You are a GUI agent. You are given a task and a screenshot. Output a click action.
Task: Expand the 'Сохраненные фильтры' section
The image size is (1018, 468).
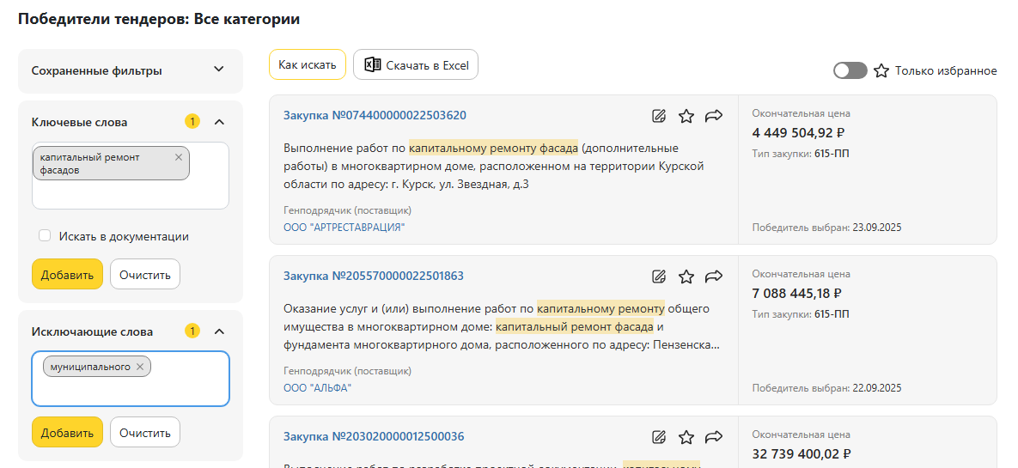[218, 70]
